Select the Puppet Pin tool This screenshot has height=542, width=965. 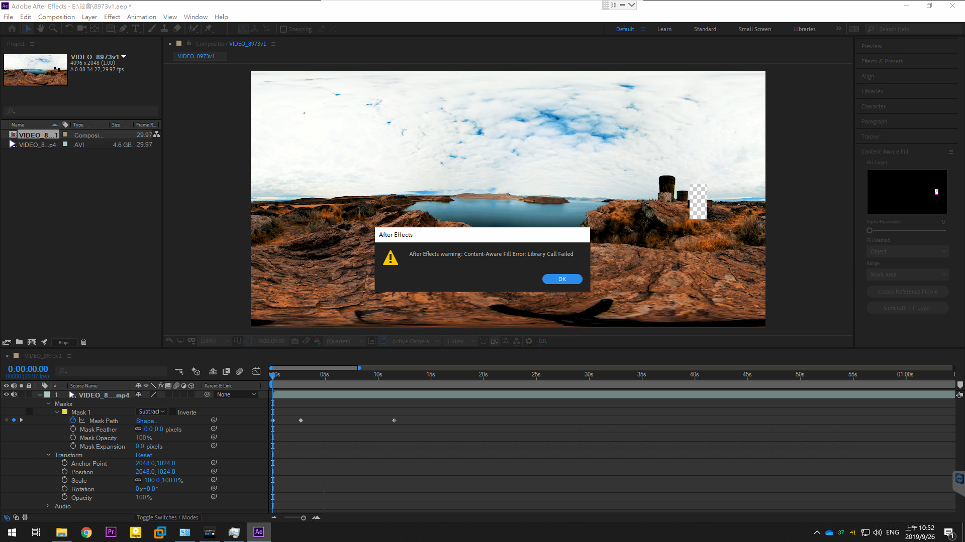[x=208, y=29]
